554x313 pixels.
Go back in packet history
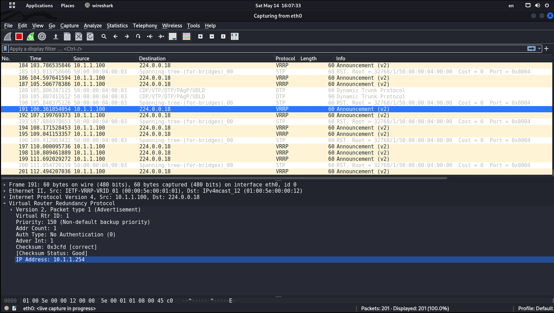pos(115,36)
